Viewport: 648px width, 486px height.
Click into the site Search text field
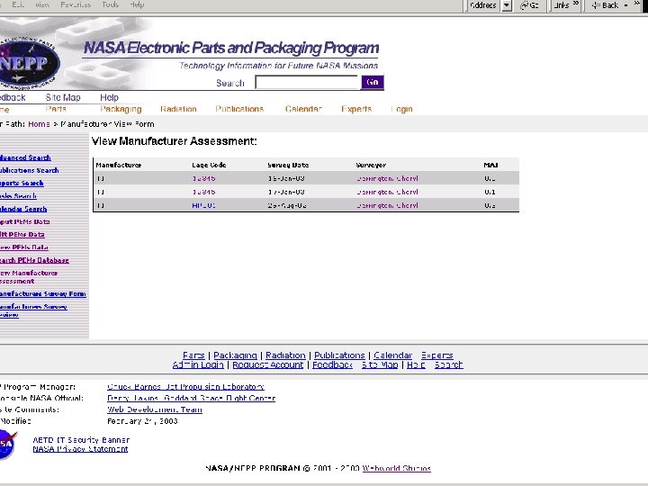(308, 82)
